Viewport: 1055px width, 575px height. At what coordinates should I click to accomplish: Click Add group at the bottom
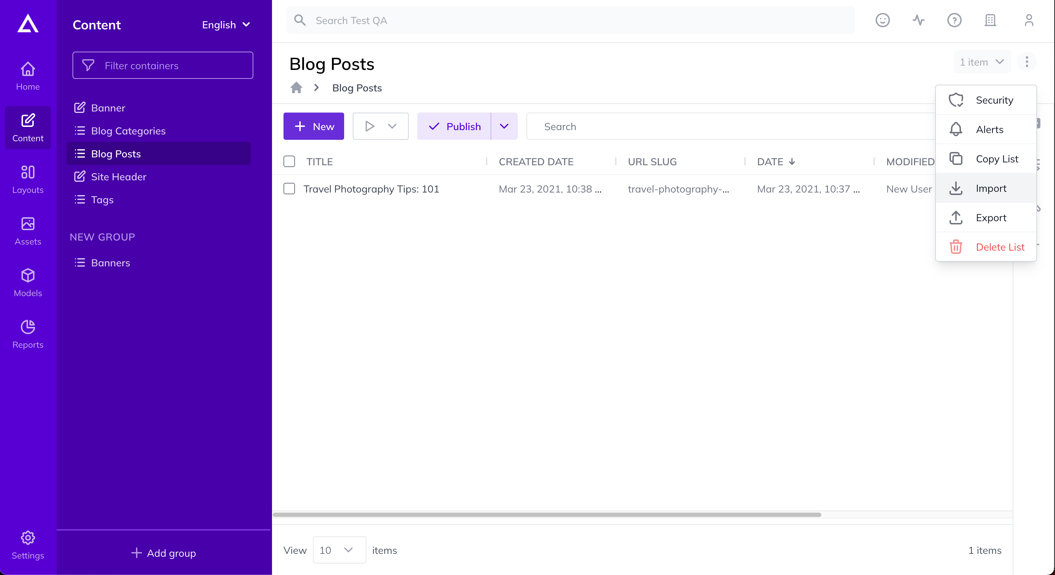point(163,553)
